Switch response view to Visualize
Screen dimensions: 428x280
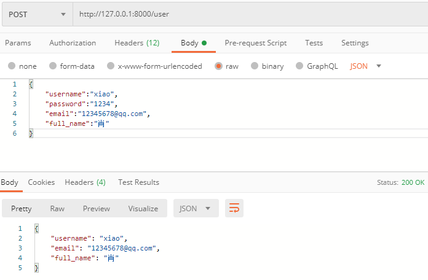click(143, 209)
